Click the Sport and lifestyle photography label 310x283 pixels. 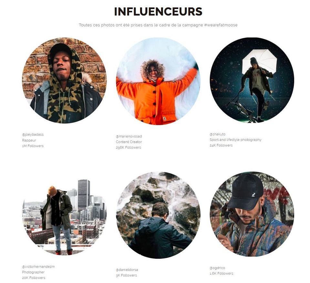click(x=235, y=140)
